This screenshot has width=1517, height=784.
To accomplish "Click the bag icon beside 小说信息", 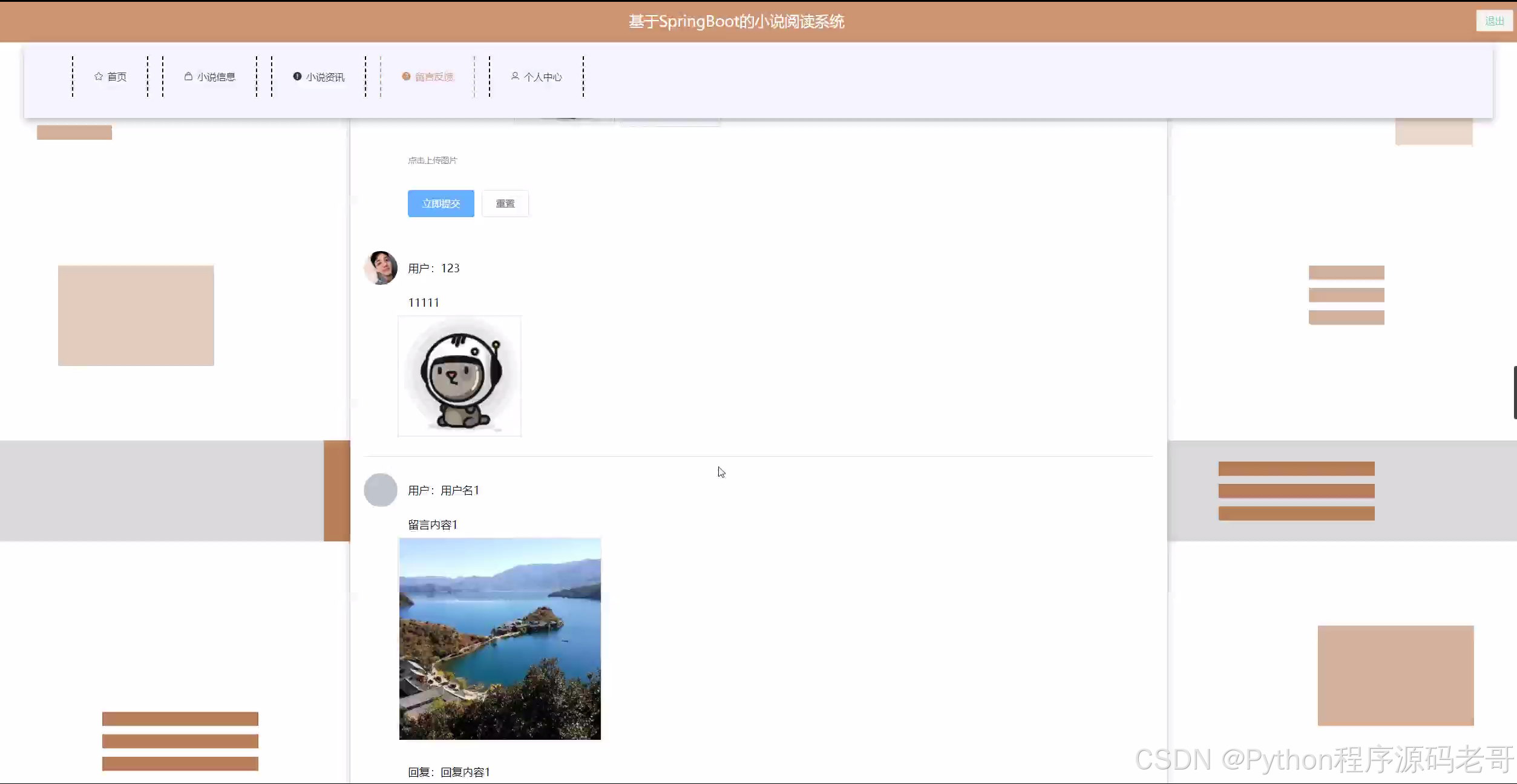I will click(188, 76).
